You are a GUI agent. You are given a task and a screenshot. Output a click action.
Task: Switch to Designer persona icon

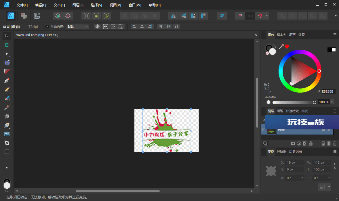click(11, 16)
